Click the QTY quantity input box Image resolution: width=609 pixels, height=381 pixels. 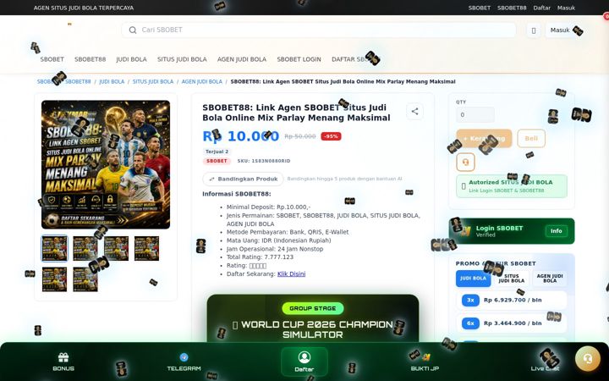click(475, 114)
